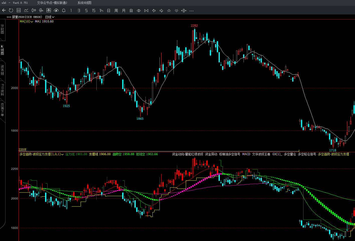
Task: Switch to 棕榈油多空信号 indicator
Action: pyautogui.click(x=230, y=154)
